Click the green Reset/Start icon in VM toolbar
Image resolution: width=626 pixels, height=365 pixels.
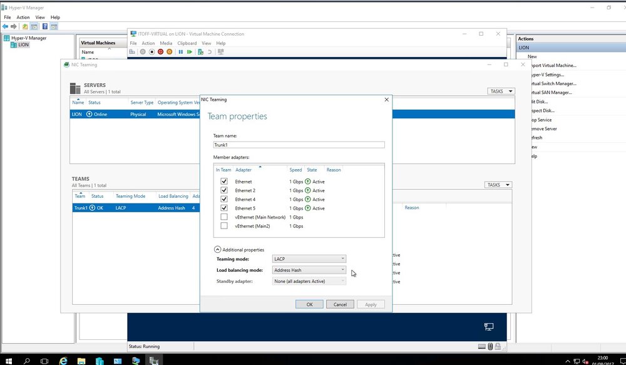tap(190, 52)
